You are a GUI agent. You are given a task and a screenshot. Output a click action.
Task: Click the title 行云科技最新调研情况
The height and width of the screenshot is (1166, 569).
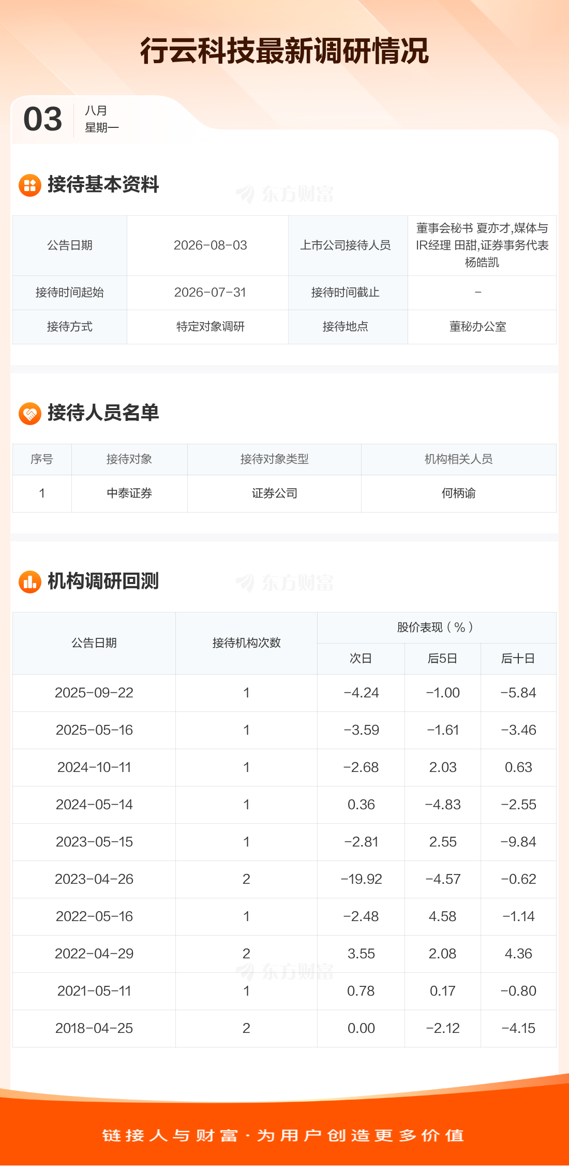click(284, 51)
